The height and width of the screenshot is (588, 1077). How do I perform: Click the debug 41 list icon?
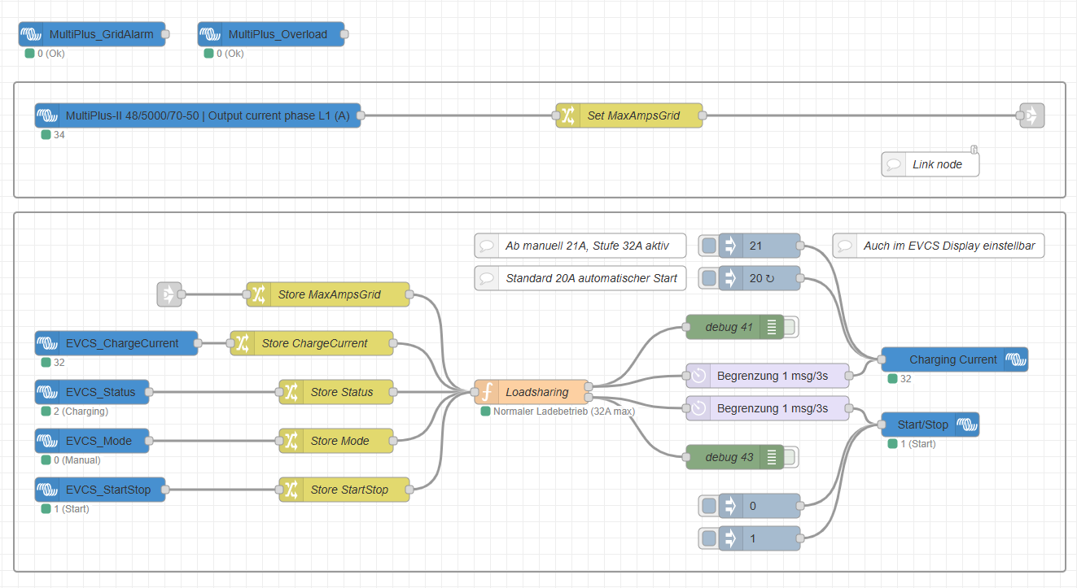772,327
